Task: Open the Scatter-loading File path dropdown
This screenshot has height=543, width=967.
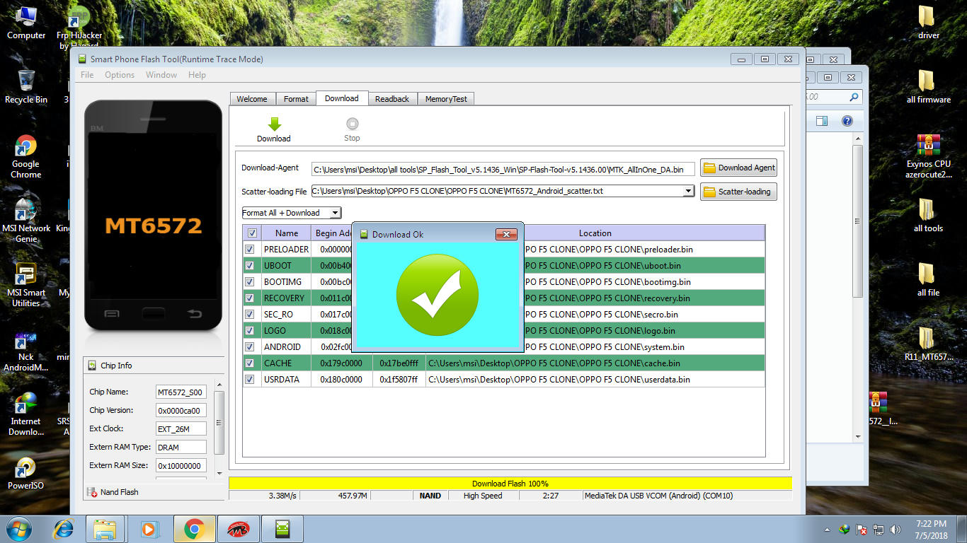Action: tap(688, 191)
